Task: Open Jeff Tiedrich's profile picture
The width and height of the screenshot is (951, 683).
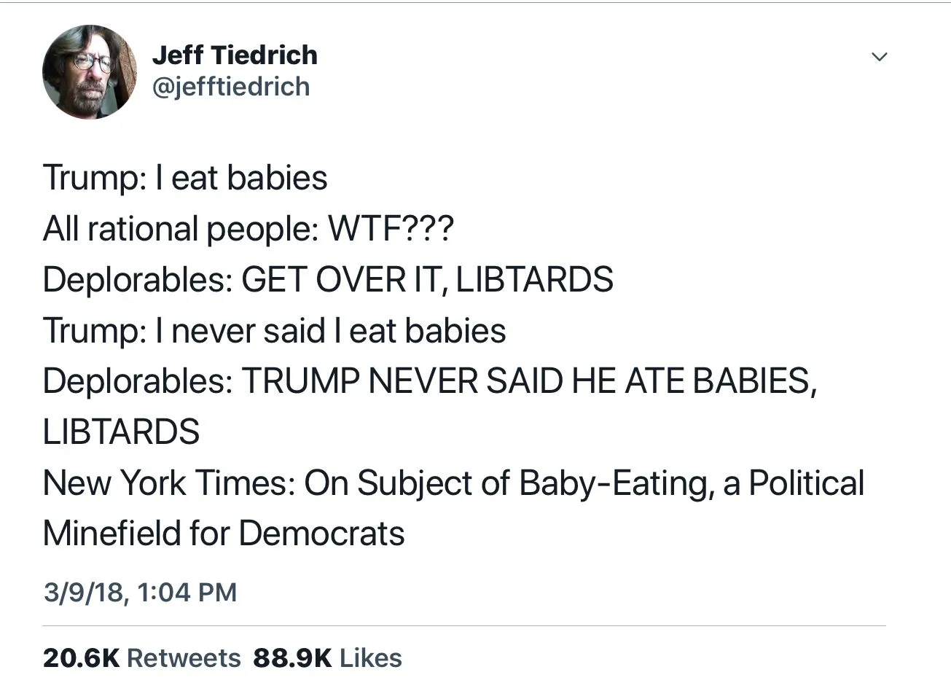Action: click(89, 71)
